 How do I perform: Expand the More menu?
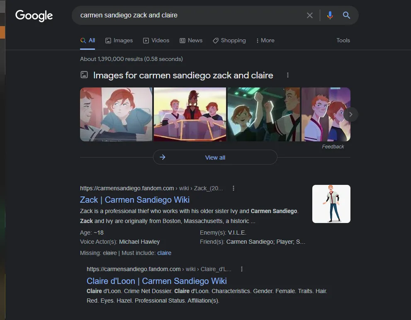[x=265, y=40]
